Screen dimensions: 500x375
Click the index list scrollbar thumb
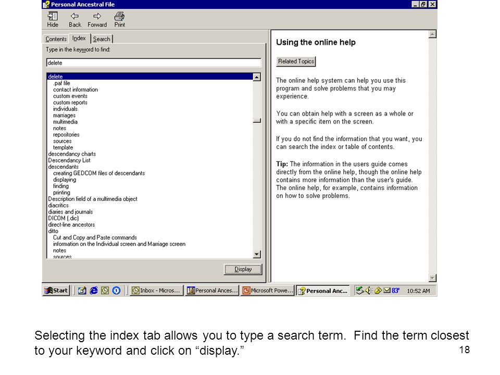[x=257, y=120]
